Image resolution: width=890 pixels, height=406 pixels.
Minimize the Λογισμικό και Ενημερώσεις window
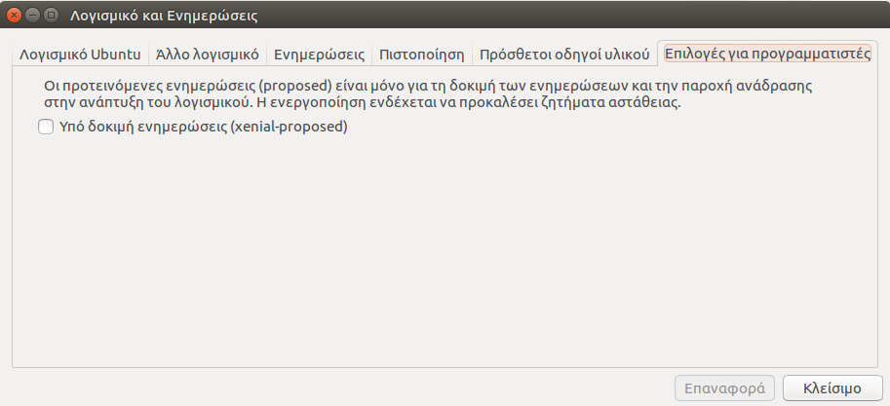[32, 17]
